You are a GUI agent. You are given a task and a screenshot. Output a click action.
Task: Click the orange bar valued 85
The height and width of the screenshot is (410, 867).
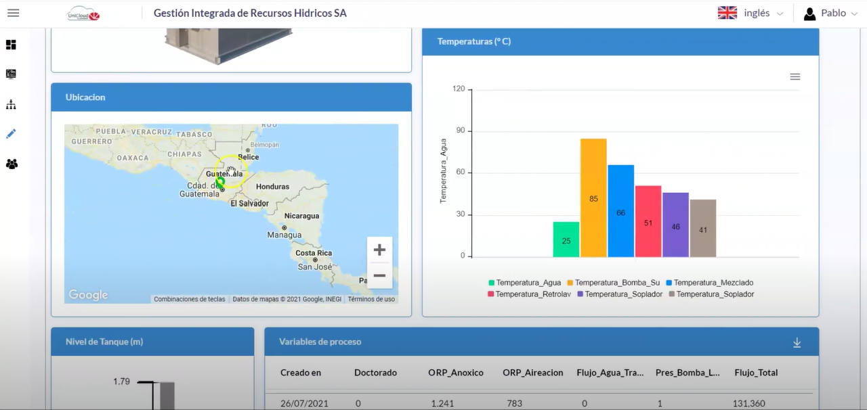[x=593, y=198]
